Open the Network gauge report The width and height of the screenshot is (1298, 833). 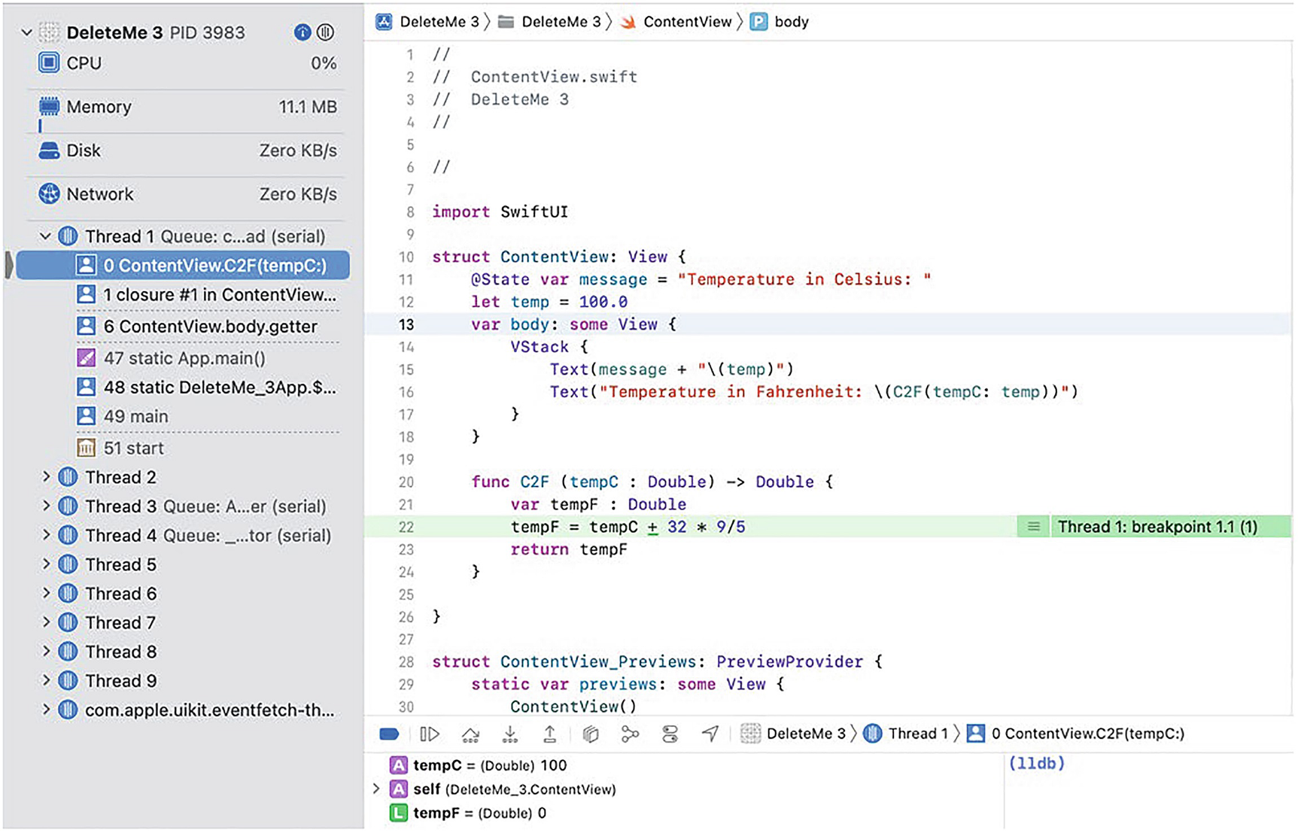[187, 194]
